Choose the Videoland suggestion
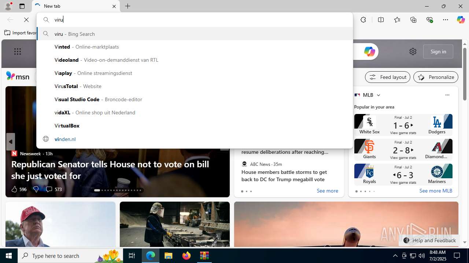The width and height of the screenshot is (469, 263). [195, 60]
